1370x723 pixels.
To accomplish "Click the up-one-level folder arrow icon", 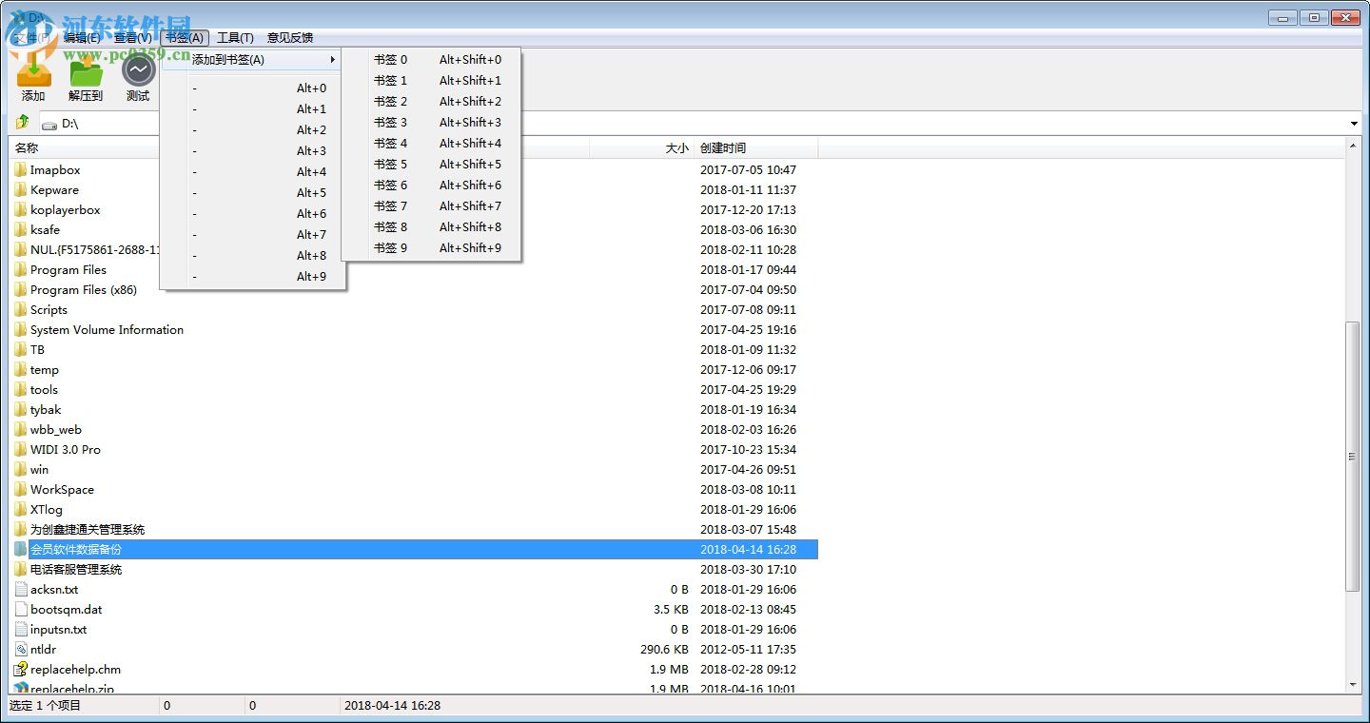I will click(21, 122).
